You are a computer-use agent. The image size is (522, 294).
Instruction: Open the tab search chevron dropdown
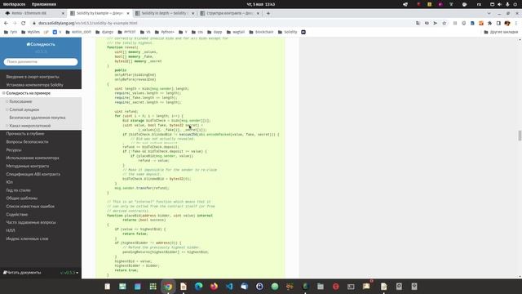[x=489, y=13]
